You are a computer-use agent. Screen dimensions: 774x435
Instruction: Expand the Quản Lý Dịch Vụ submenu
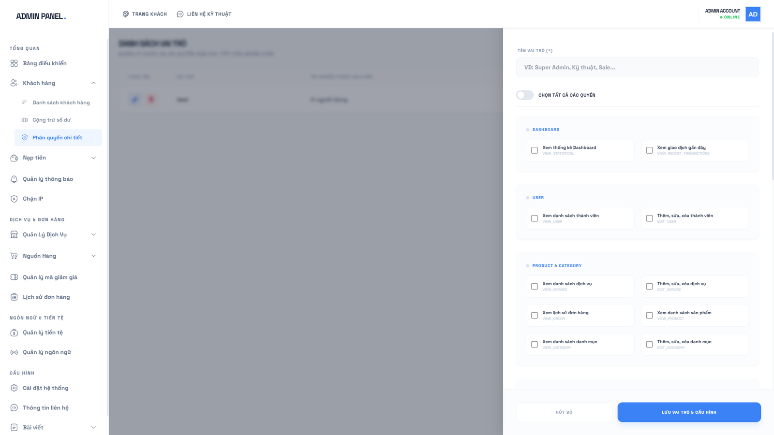93,234
